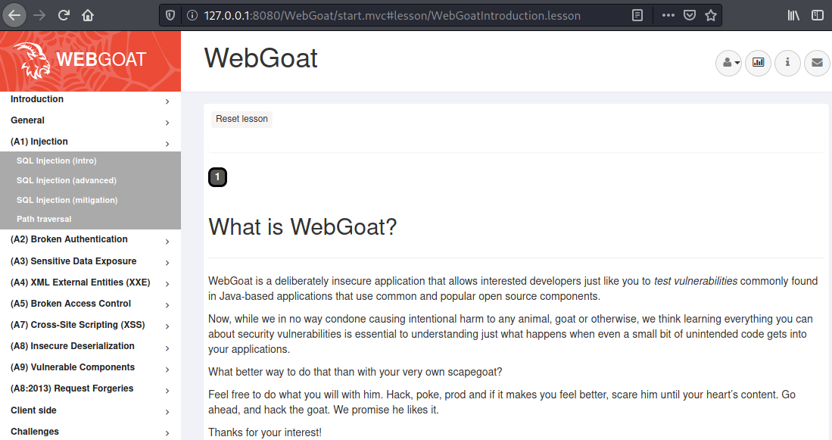The width and height of the screenshot is (832, 440).
Task: Save page to Pocket icon
Action: 690,15
